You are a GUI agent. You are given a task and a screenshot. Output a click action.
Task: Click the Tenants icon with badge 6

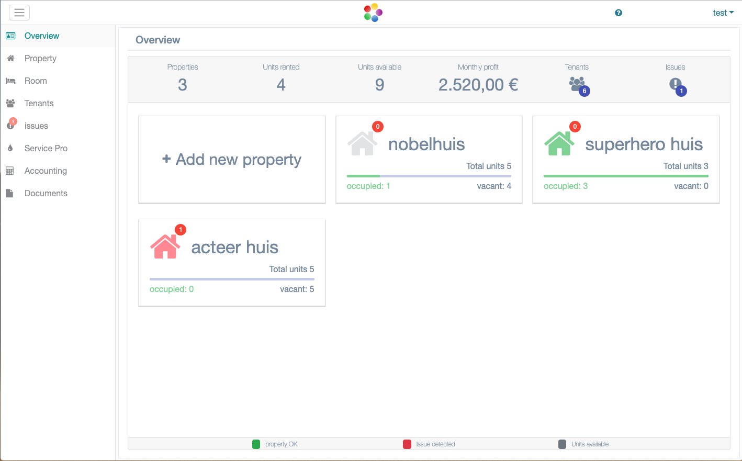click(x=577, y=84)
